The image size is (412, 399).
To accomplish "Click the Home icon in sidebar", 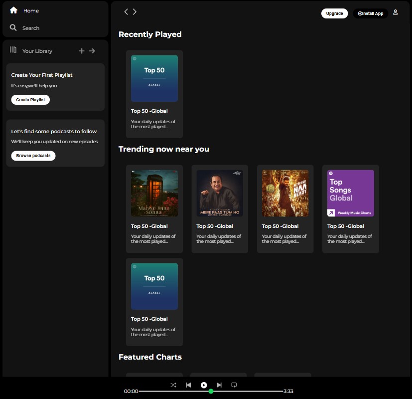I will [x=13, y=10].
